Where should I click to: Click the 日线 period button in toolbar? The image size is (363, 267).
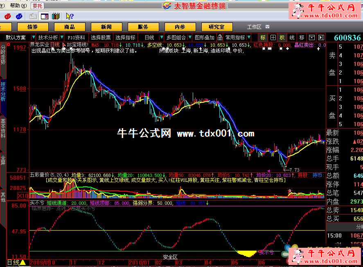[149, 38]
